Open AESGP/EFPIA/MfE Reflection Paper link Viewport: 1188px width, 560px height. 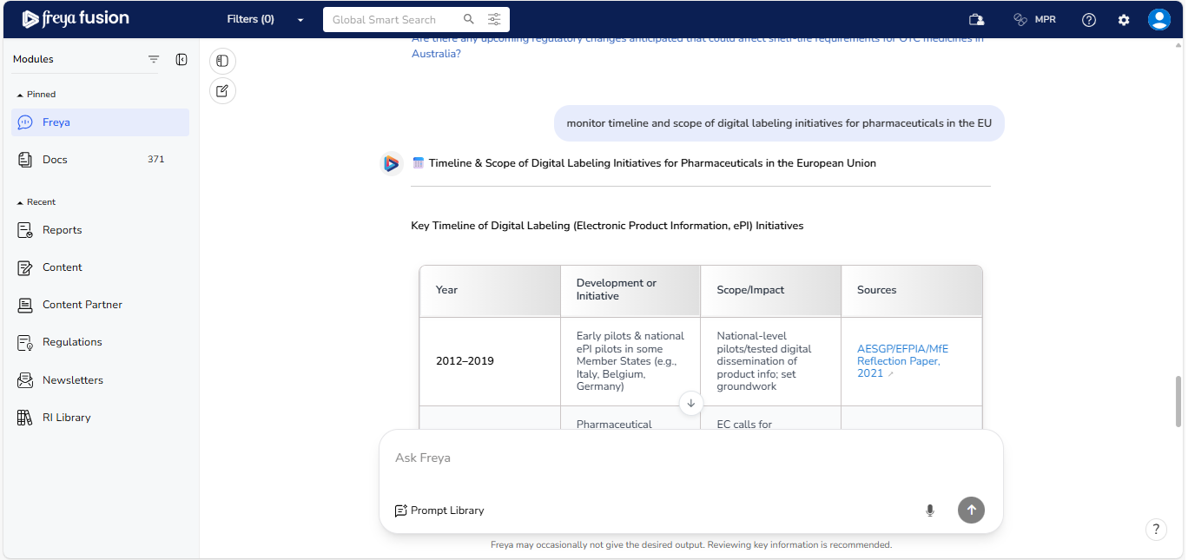[x=902, y=361]
